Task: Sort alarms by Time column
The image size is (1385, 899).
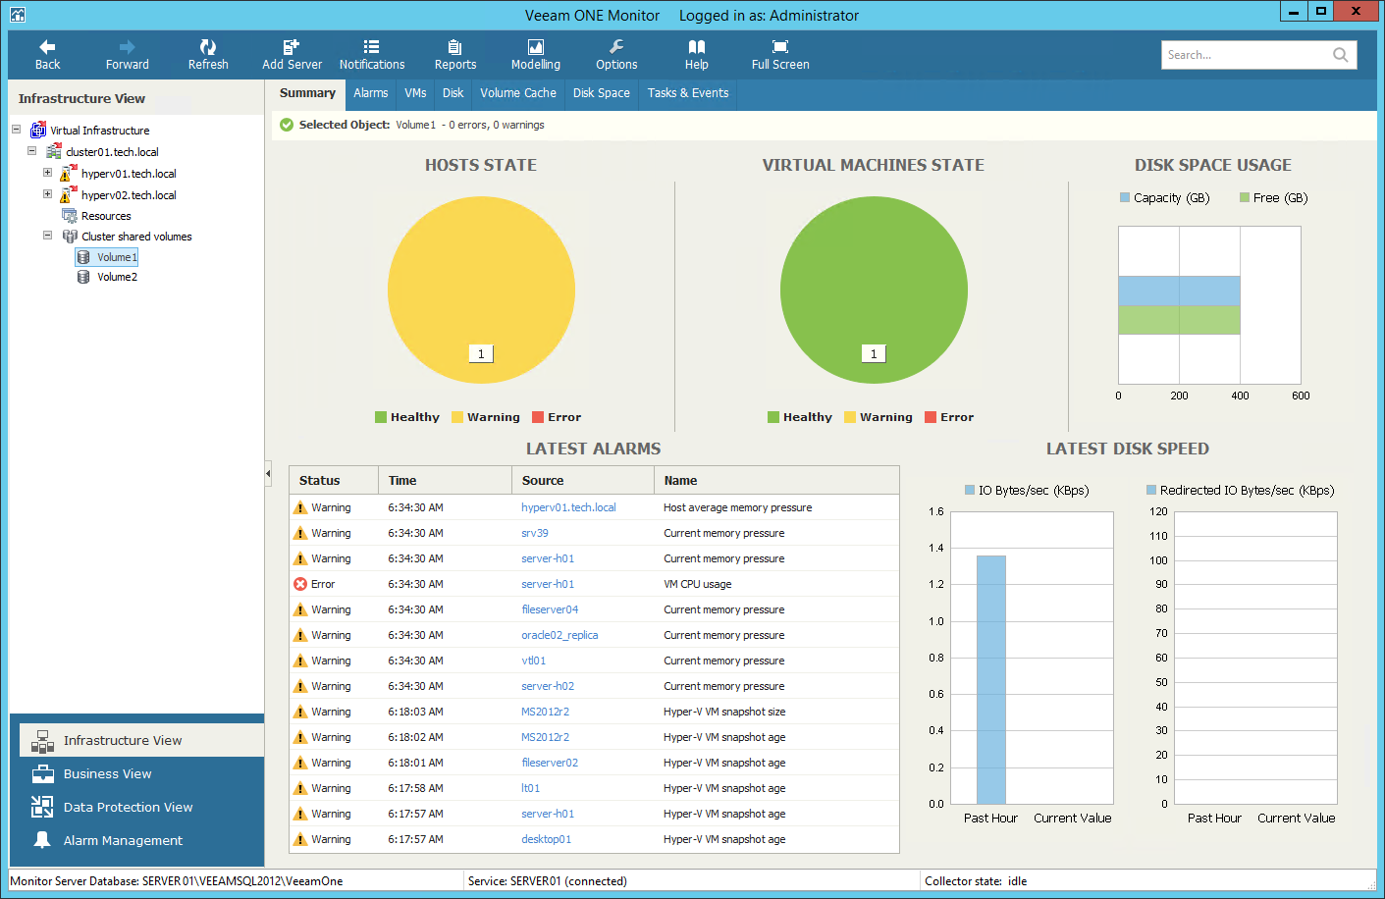Action: click(x=445, y=480)
